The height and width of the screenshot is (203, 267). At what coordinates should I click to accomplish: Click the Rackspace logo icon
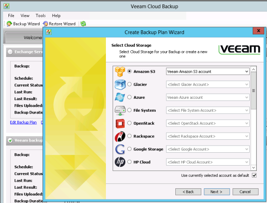[x=121, y=136]
